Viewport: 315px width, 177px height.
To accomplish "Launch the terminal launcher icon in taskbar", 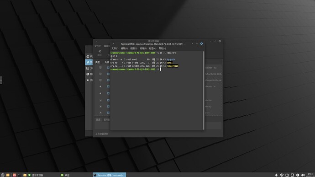I will 20,175.
